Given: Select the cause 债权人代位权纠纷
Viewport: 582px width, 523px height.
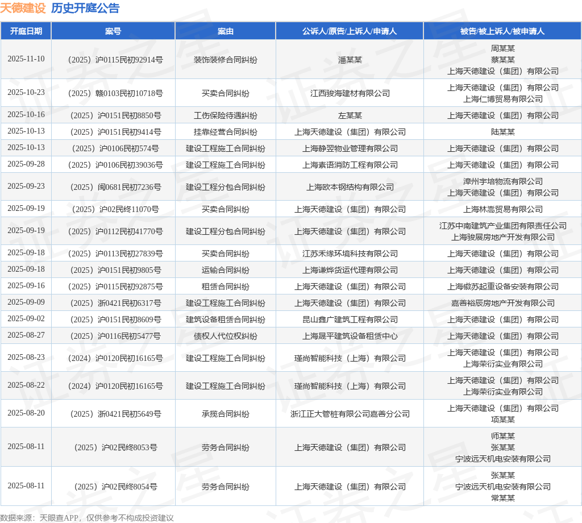Looking at the screenshot, I should (225, 336).
